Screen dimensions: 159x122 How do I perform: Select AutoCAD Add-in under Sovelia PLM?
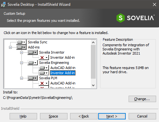click(x=63, y=83)
